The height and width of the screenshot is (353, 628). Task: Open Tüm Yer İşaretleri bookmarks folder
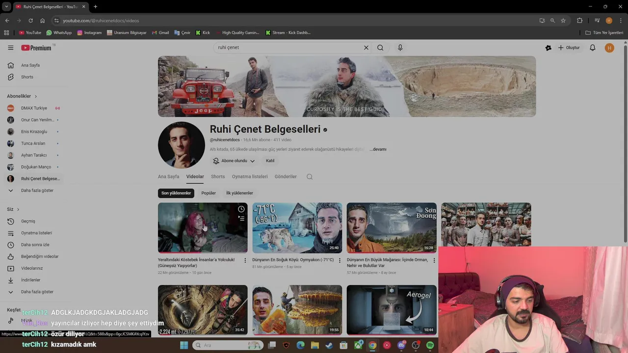coord(604,33)
